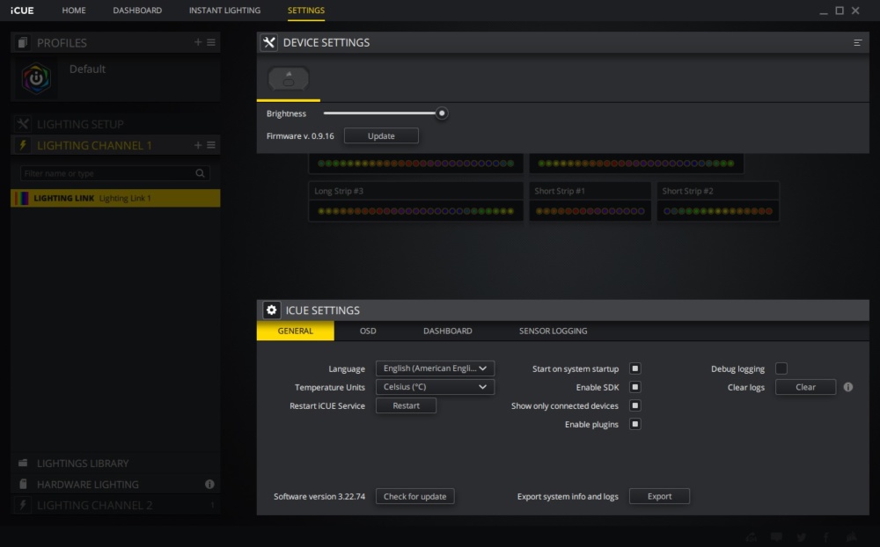Open the Language dropdown
The image size is (880, 547).
[435, 368]
